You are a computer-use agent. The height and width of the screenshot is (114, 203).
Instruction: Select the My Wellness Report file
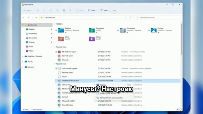click(x=69, y=52)
